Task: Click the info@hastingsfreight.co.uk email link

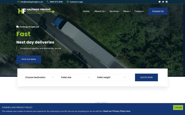Action: (32, 2)
